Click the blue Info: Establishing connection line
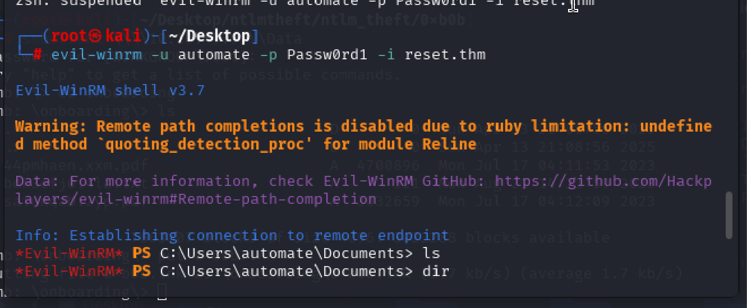This screenshot has width=747, height=308. click(232, 235)
